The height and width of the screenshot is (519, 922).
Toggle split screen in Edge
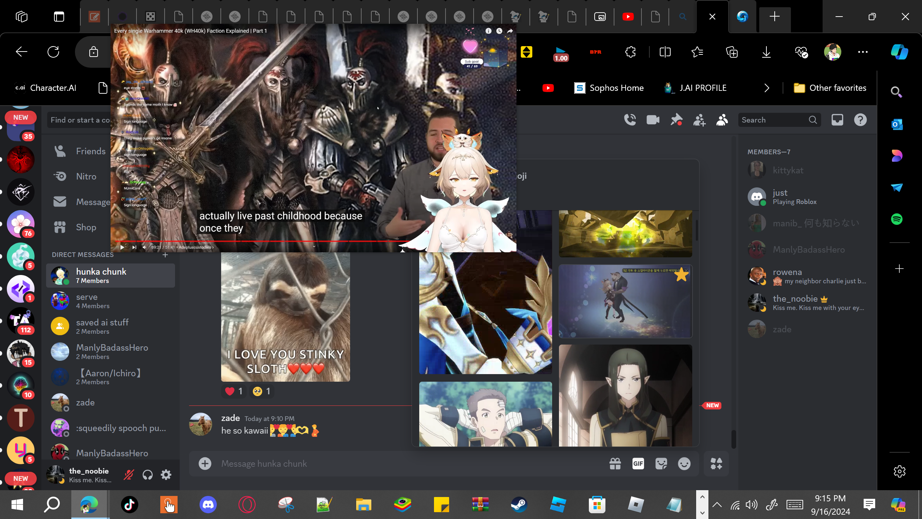(665, 52)
